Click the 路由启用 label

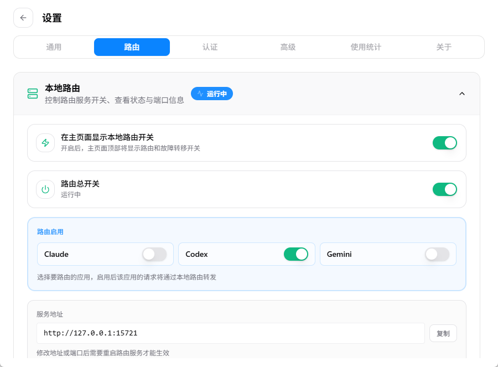click(x=50, y=232)
